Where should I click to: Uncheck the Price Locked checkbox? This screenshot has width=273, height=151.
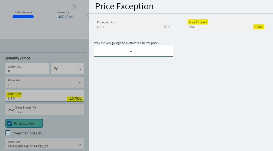click(10, 123)
